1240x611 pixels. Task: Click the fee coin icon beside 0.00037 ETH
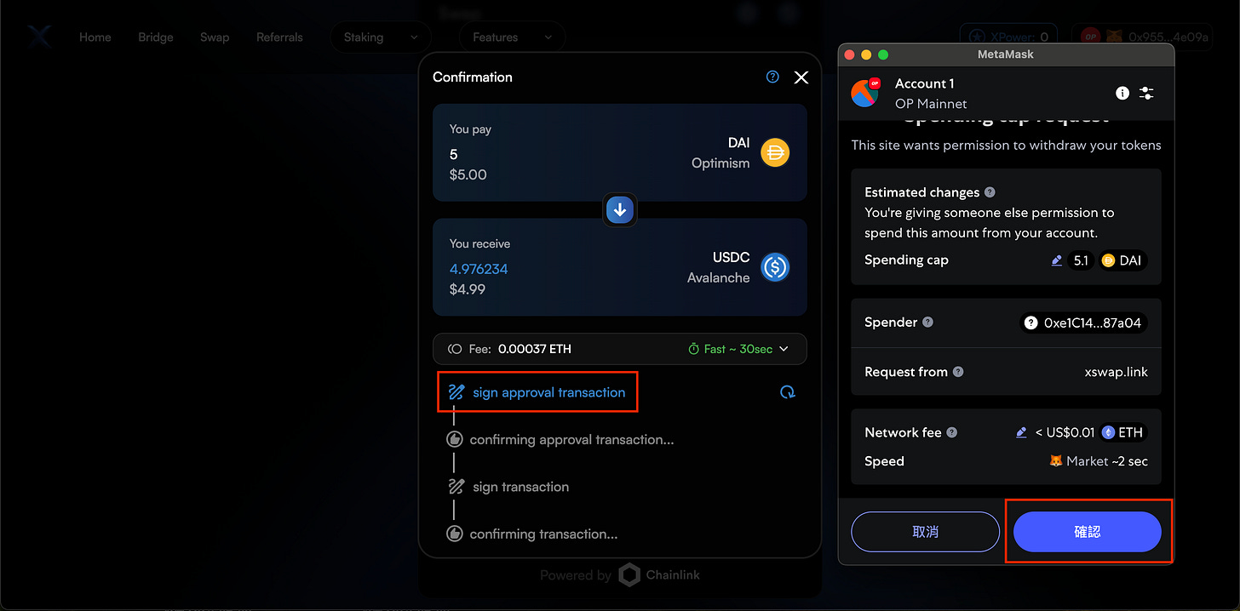(x=455, y=349)
